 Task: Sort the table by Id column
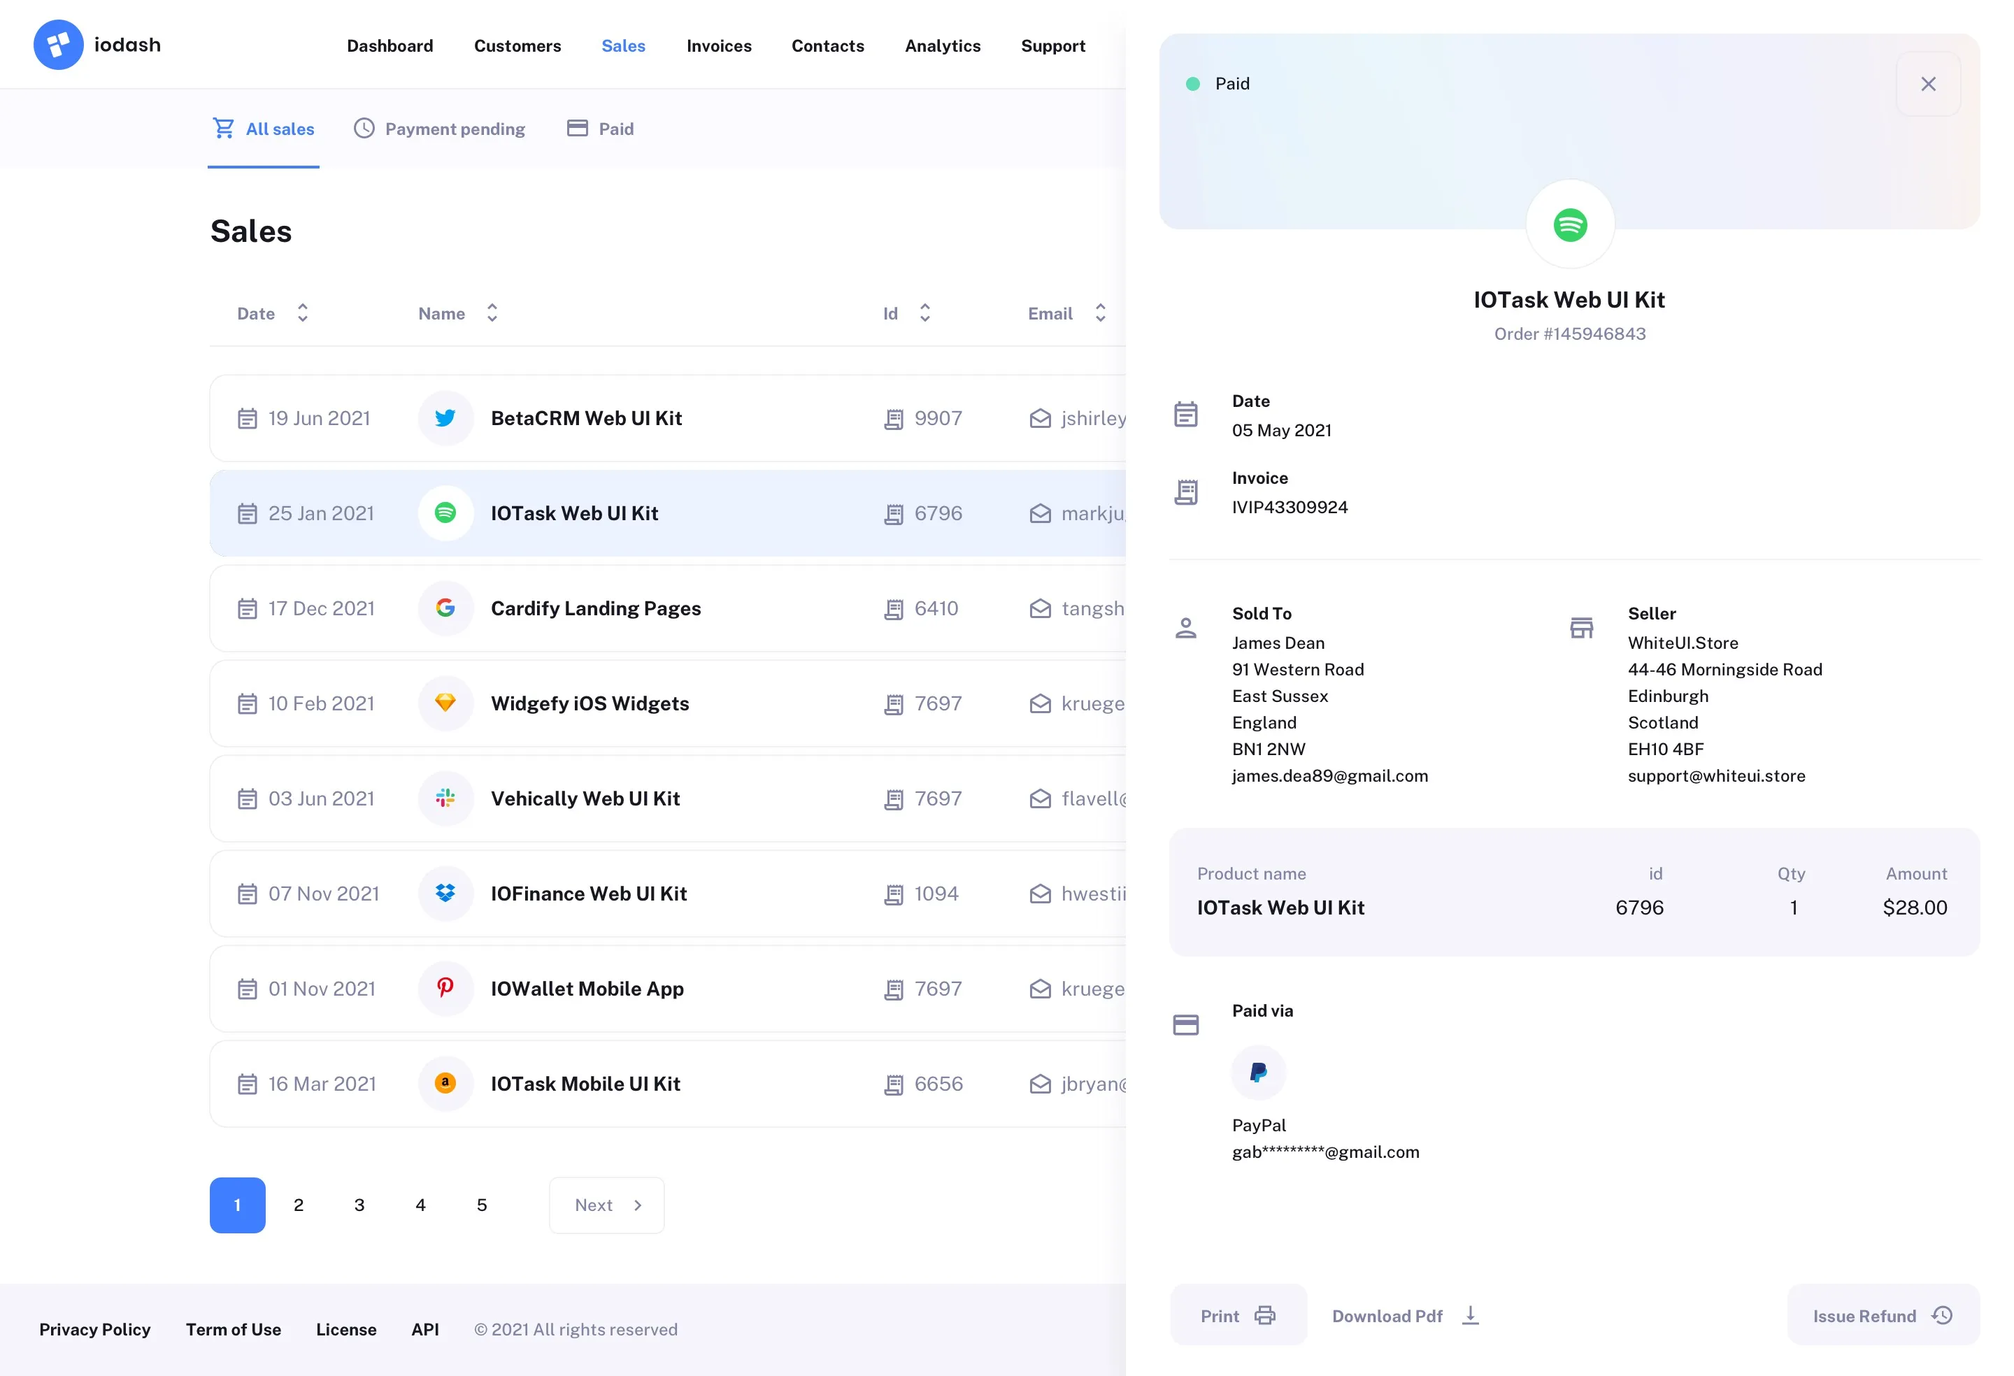(x=924, y=313)
